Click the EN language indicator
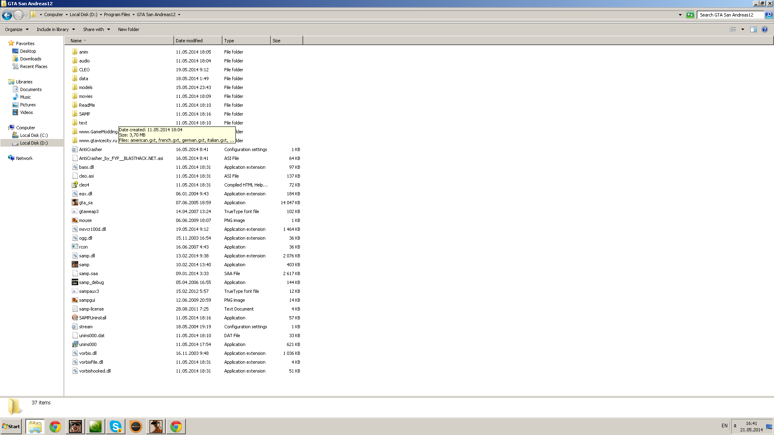The image size is (774, 435). point(724,426)
